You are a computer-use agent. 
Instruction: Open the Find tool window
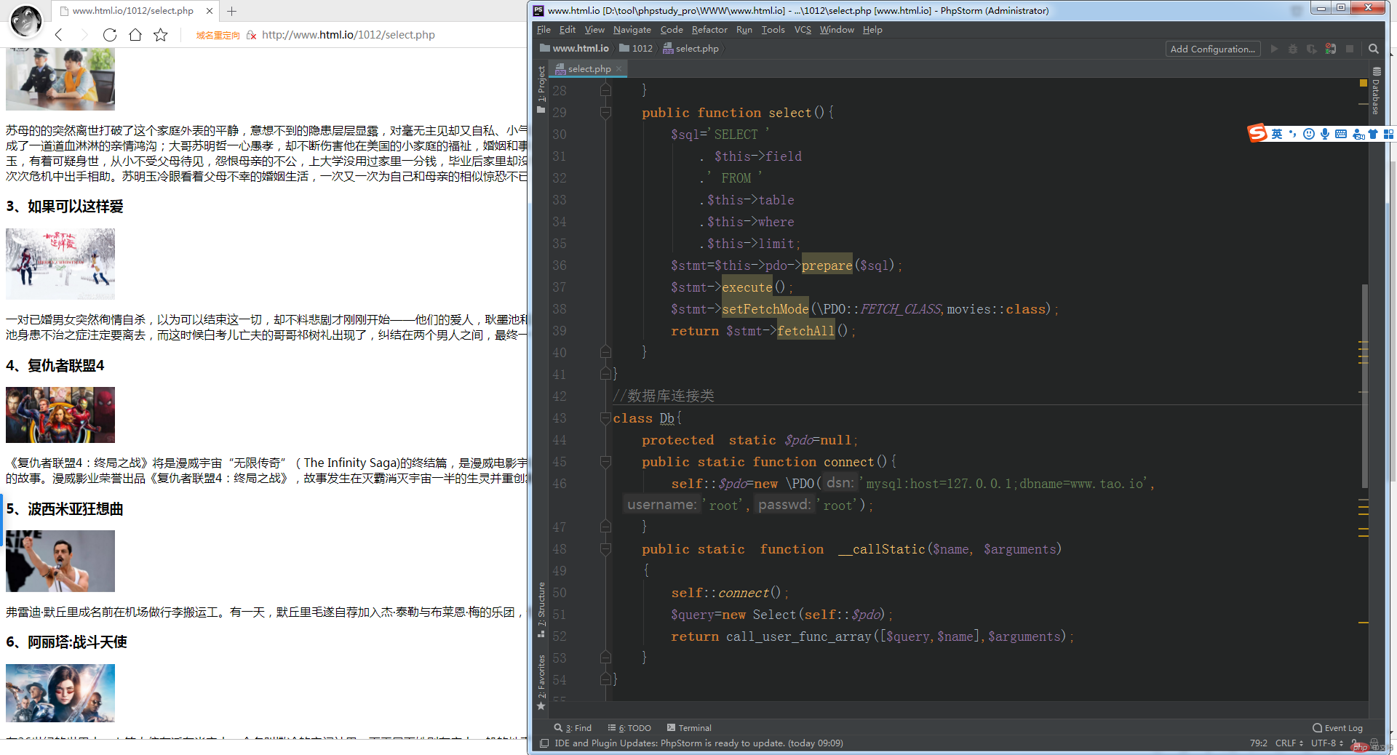point(573,728)
